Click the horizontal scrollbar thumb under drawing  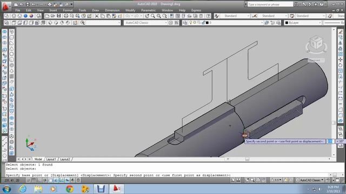pos(247,159)
